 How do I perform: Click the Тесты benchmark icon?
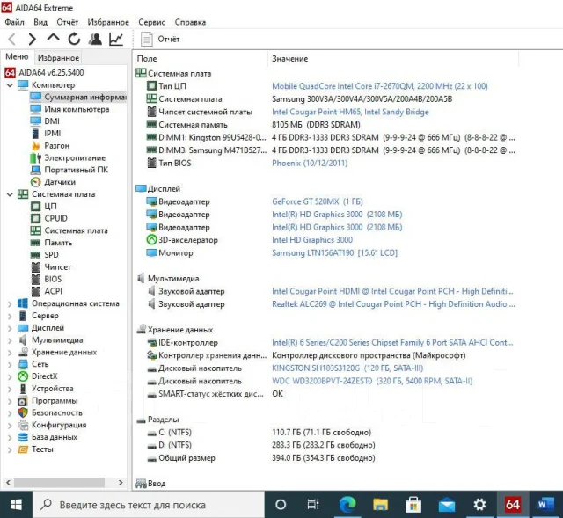coord(23,449)
